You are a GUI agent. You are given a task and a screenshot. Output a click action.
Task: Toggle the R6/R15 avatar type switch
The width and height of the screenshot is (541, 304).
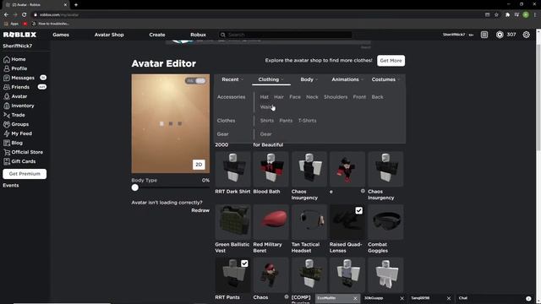pyautogui.click(x=195, y=81)
